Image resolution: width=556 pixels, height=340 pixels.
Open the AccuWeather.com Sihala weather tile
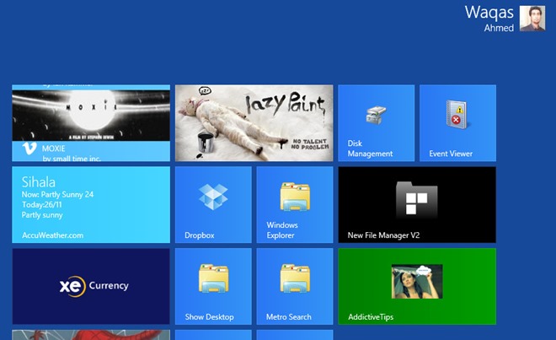pyautogui.click(x=91, y=205)
